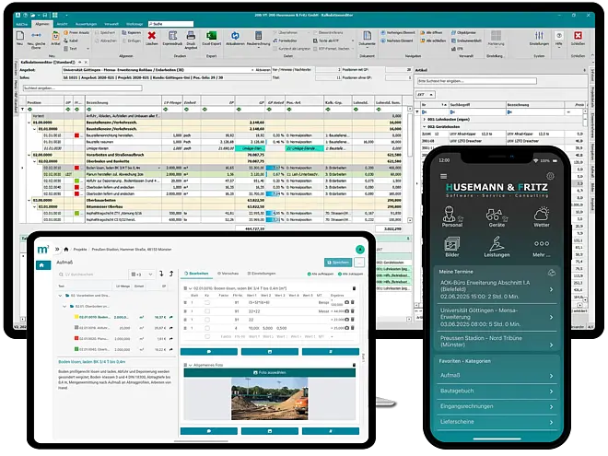
Task: Click the Aktualisieren refresh icon
Action: click(x=235, y=36)
